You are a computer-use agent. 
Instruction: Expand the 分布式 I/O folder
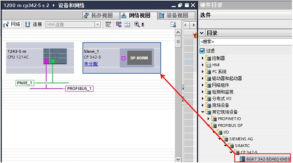click(x=203, y=99)
